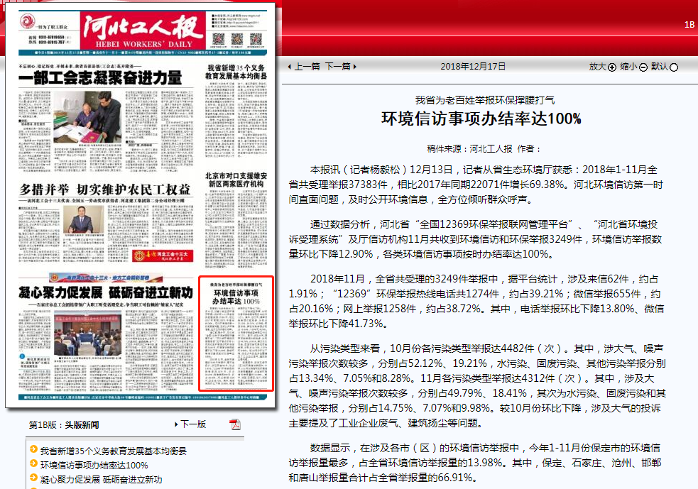Select 环境信访事项办结率达100% in the article list
This screenshot has height=489, width=698.
(94, 465)
